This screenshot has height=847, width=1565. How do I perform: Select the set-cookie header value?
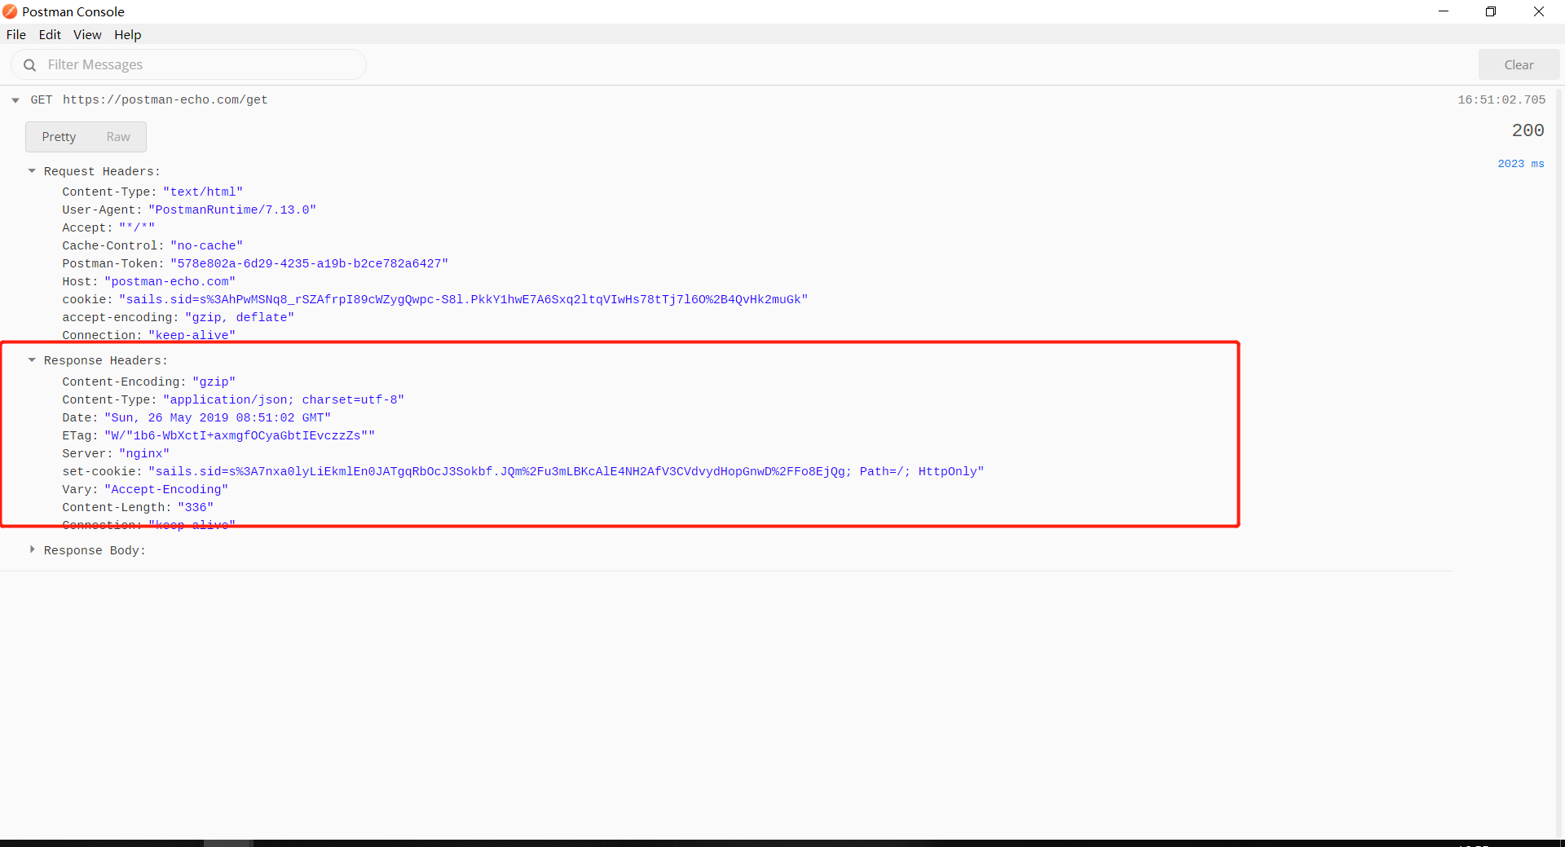point(566,471)
